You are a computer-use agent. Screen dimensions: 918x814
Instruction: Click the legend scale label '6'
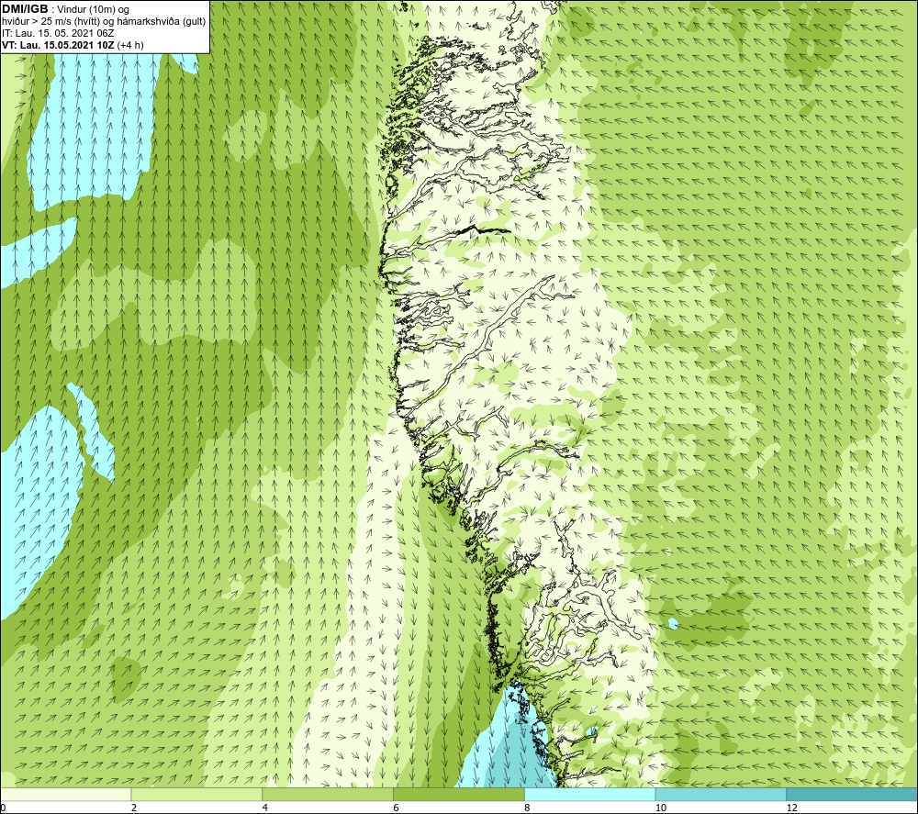(397, 808)
